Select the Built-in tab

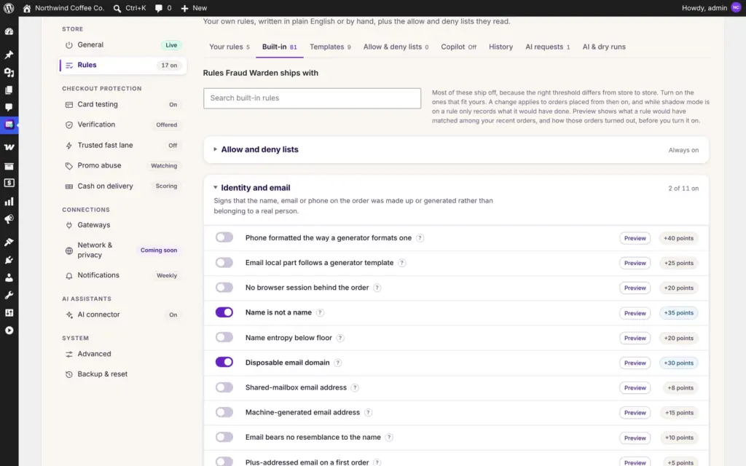point(279,47)
